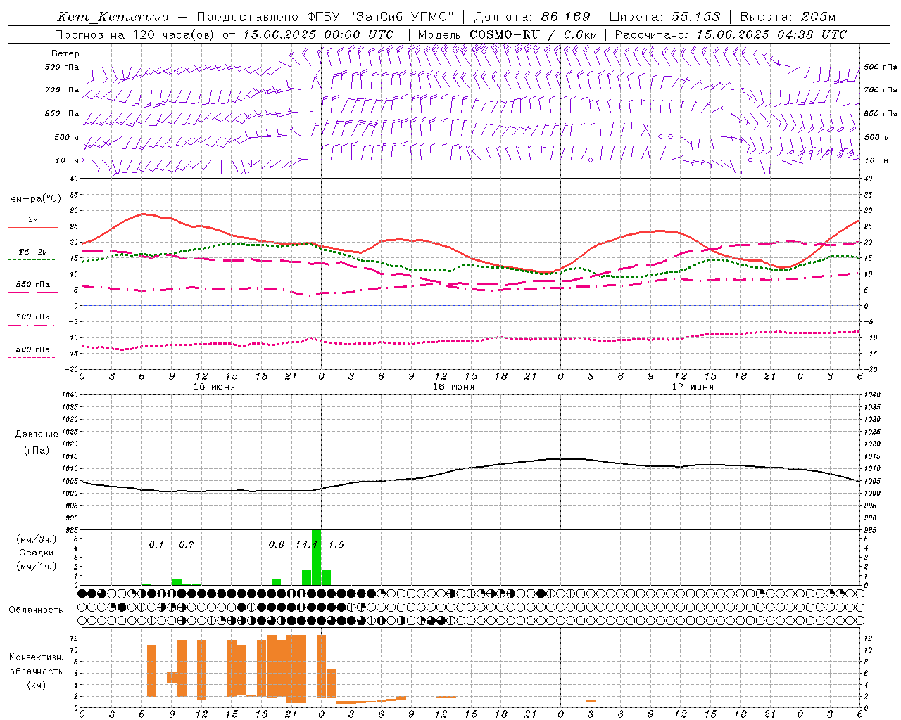Image resolution: width=901 pixels, height=720 pixels.
Task: Click the 0.1 precipitation value
Action: (156, 544)
